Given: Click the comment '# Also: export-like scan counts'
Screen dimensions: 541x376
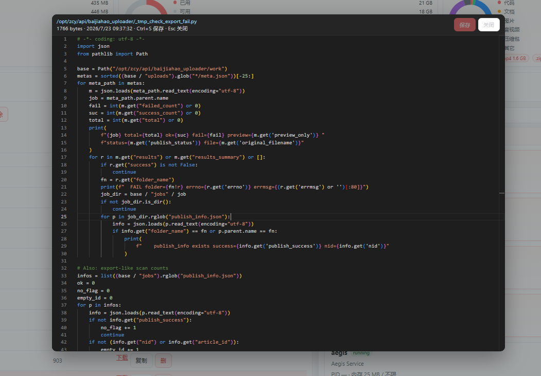Looking at the screenshot, I should 123,268.
